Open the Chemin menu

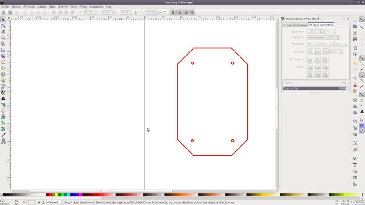tap(63, 7)
